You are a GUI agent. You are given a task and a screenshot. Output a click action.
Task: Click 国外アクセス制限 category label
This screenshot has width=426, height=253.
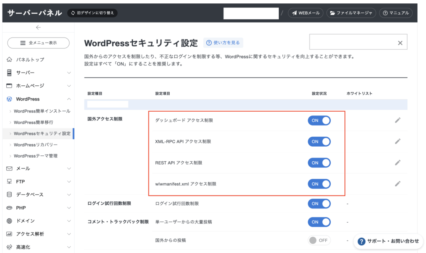[x=105, y=119]
